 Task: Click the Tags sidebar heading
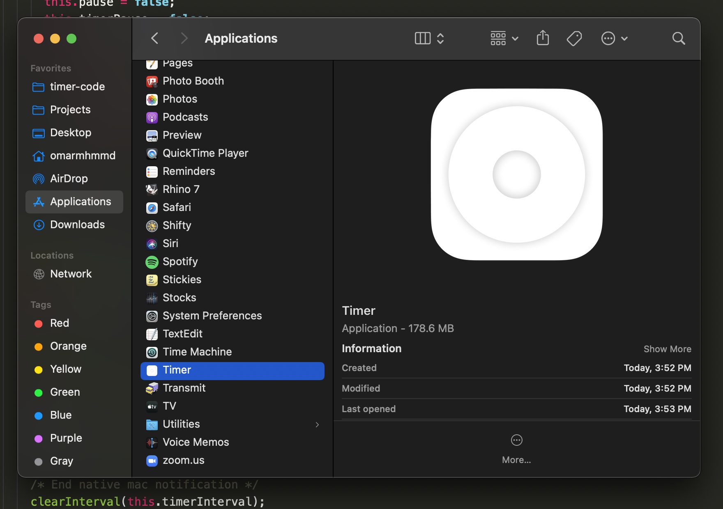[41, 305]
